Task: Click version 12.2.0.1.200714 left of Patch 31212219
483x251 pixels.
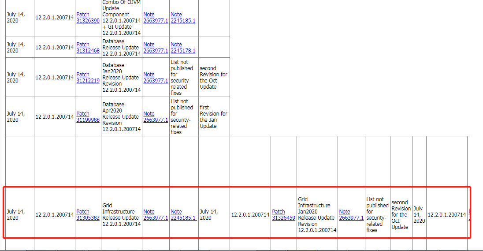Action: coord(55,77)
